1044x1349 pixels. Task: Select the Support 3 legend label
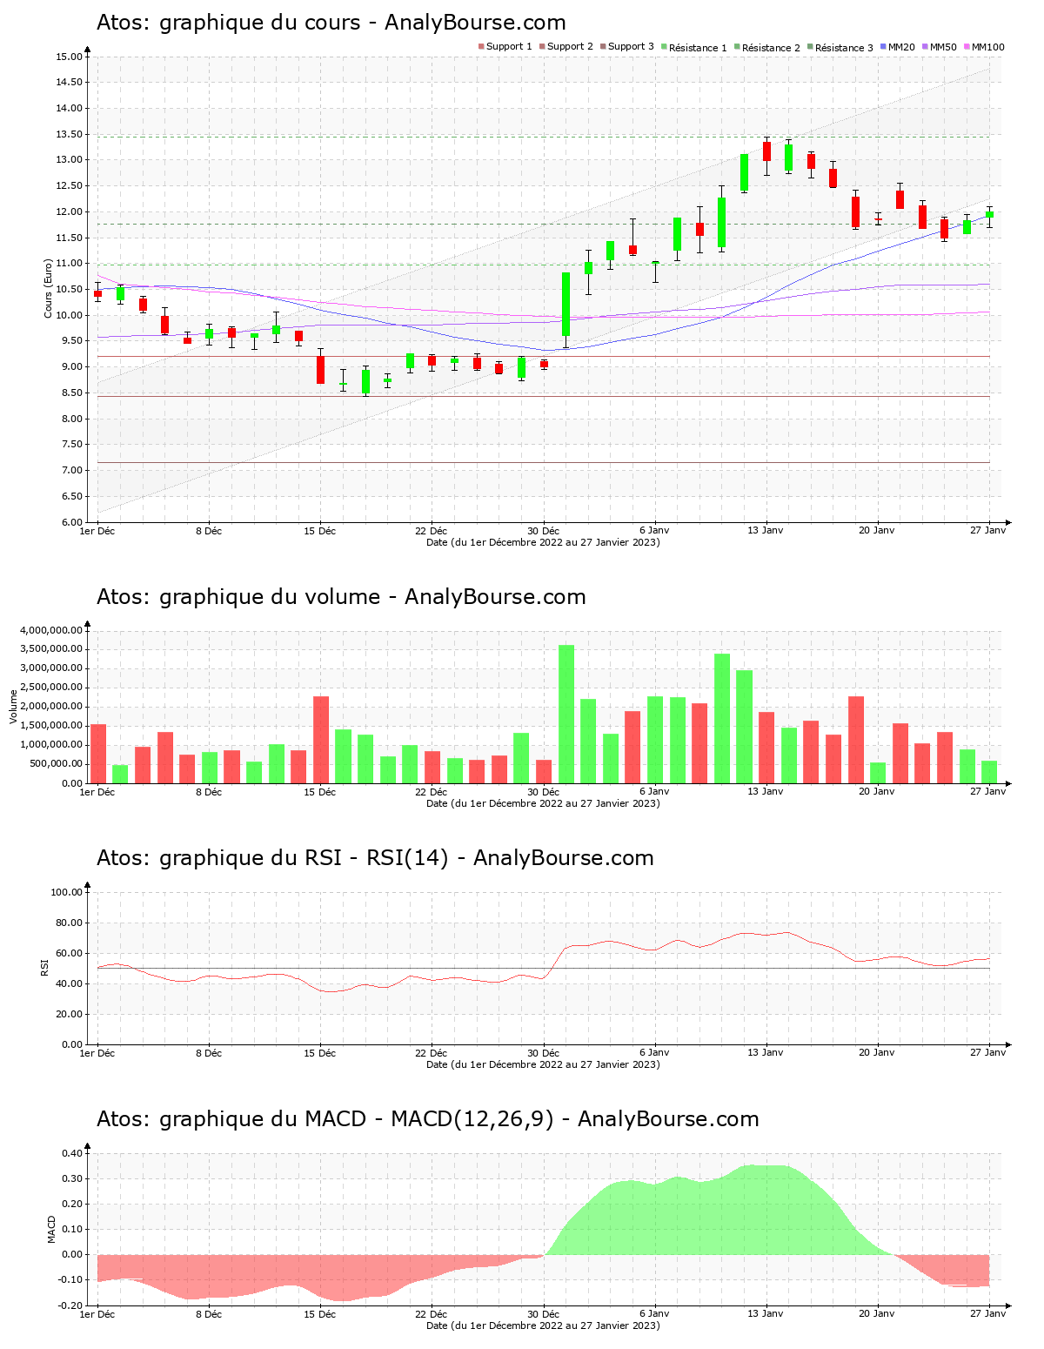click(631, 47)
